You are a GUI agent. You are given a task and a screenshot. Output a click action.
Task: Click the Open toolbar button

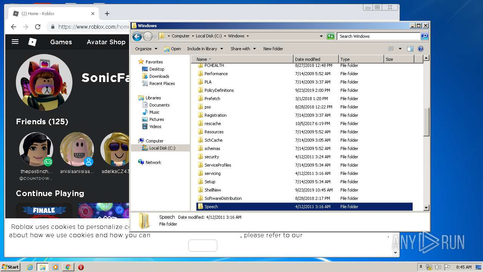172,49
